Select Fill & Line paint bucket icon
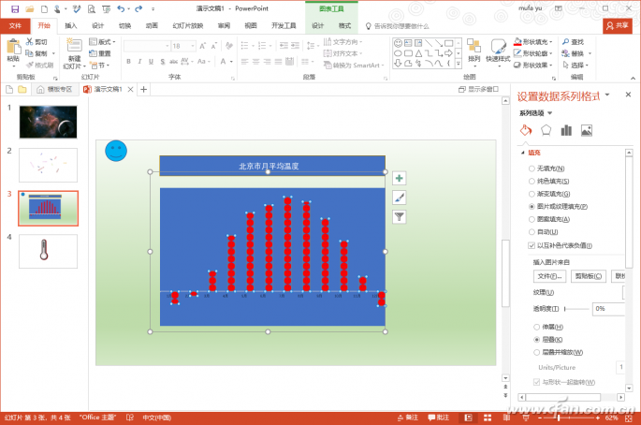641x425 pixels. (526, 130)
